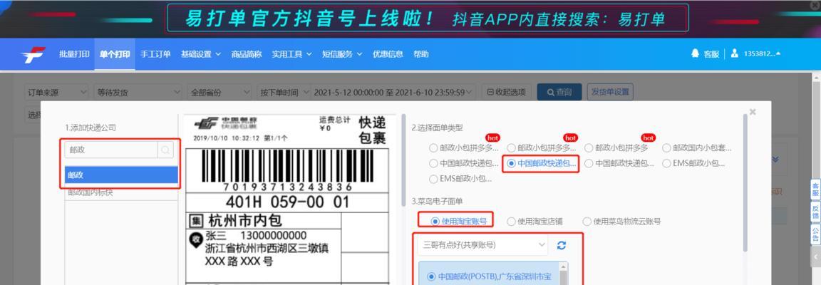Click the label preview pane scrollbar
The width and height of the screenshot is (821, 285).
pos(403,160)
